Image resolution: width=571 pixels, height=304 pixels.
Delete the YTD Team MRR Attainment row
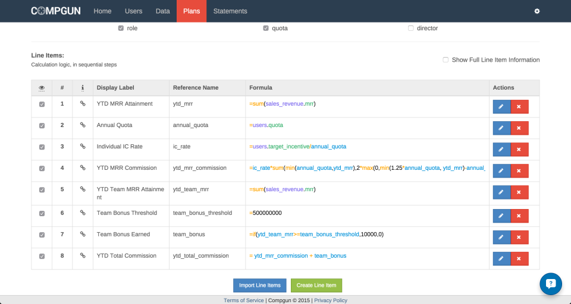pos(519,192)
